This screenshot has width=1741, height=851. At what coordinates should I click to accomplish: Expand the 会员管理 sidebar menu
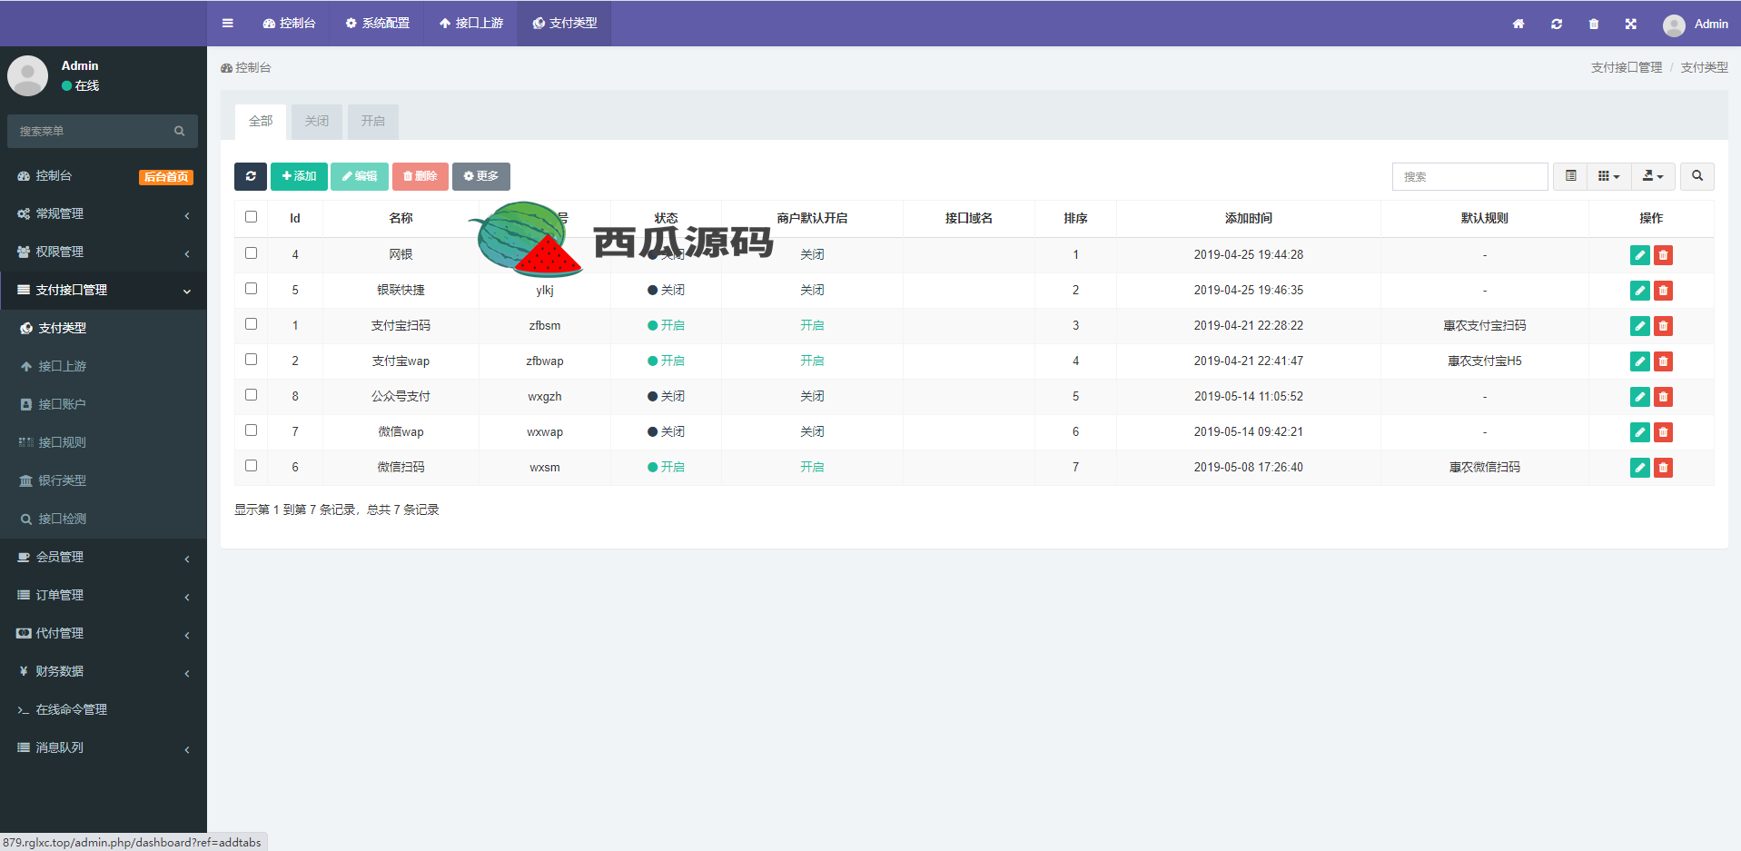(103, 558)
